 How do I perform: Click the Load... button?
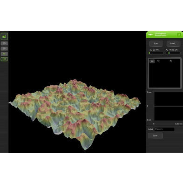pos(173,44)
